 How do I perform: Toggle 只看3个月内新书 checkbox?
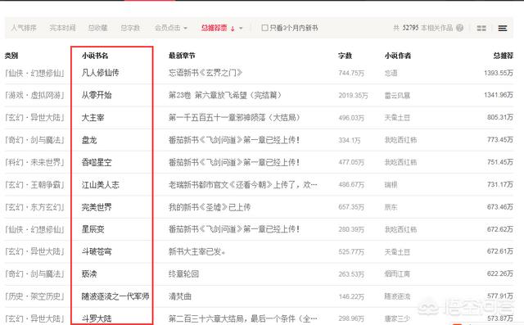click(264, 28)
